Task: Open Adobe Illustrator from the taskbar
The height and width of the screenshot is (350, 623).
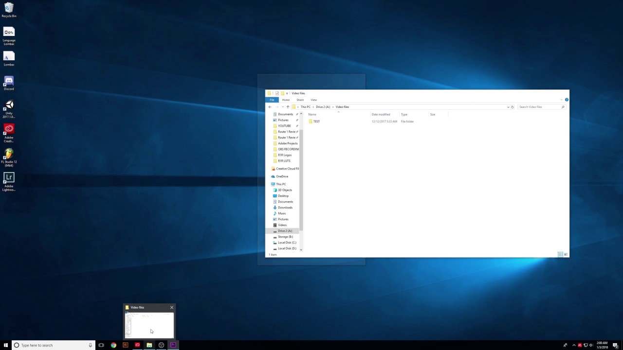Action: pyautogui.click(x=125, y=345)
